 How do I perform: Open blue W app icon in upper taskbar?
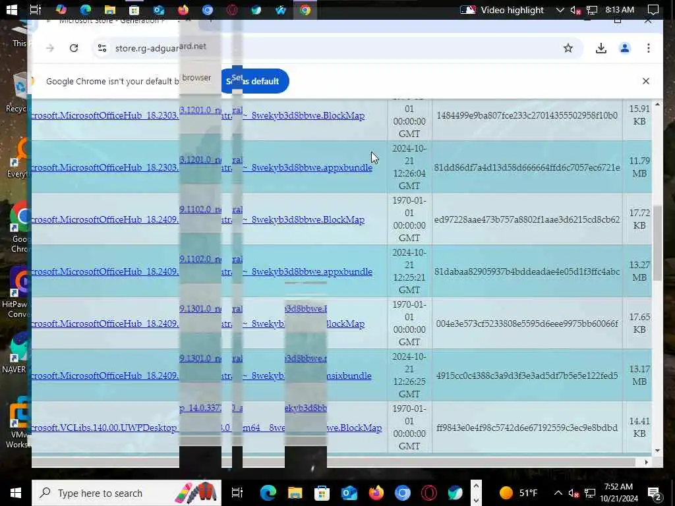point(281,9)
